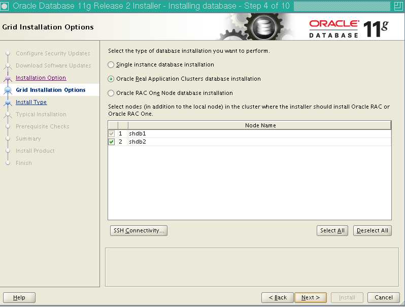Click the Download Software Updates step label
This screenshot has height=307, width=405.
click(53, 65)
